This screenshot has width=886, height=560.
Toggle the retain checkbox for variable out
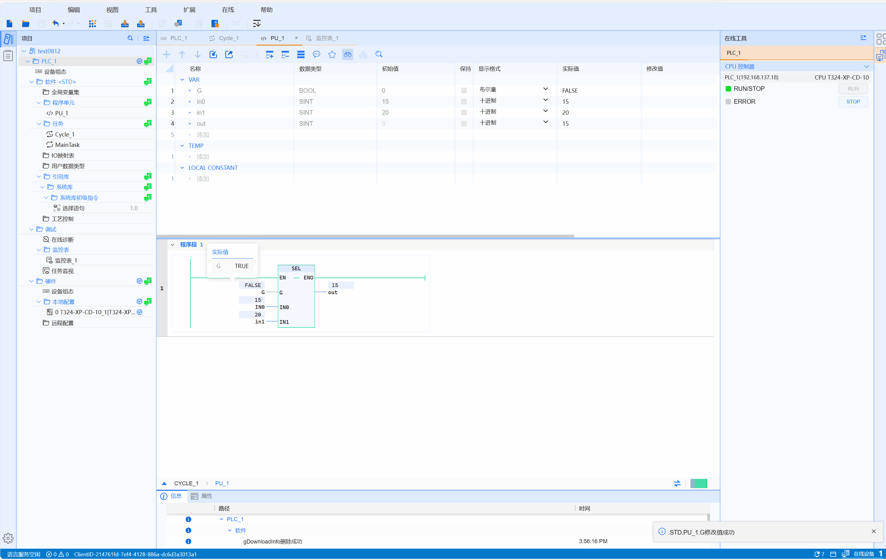pyautogui.click(x=464, y=124)
